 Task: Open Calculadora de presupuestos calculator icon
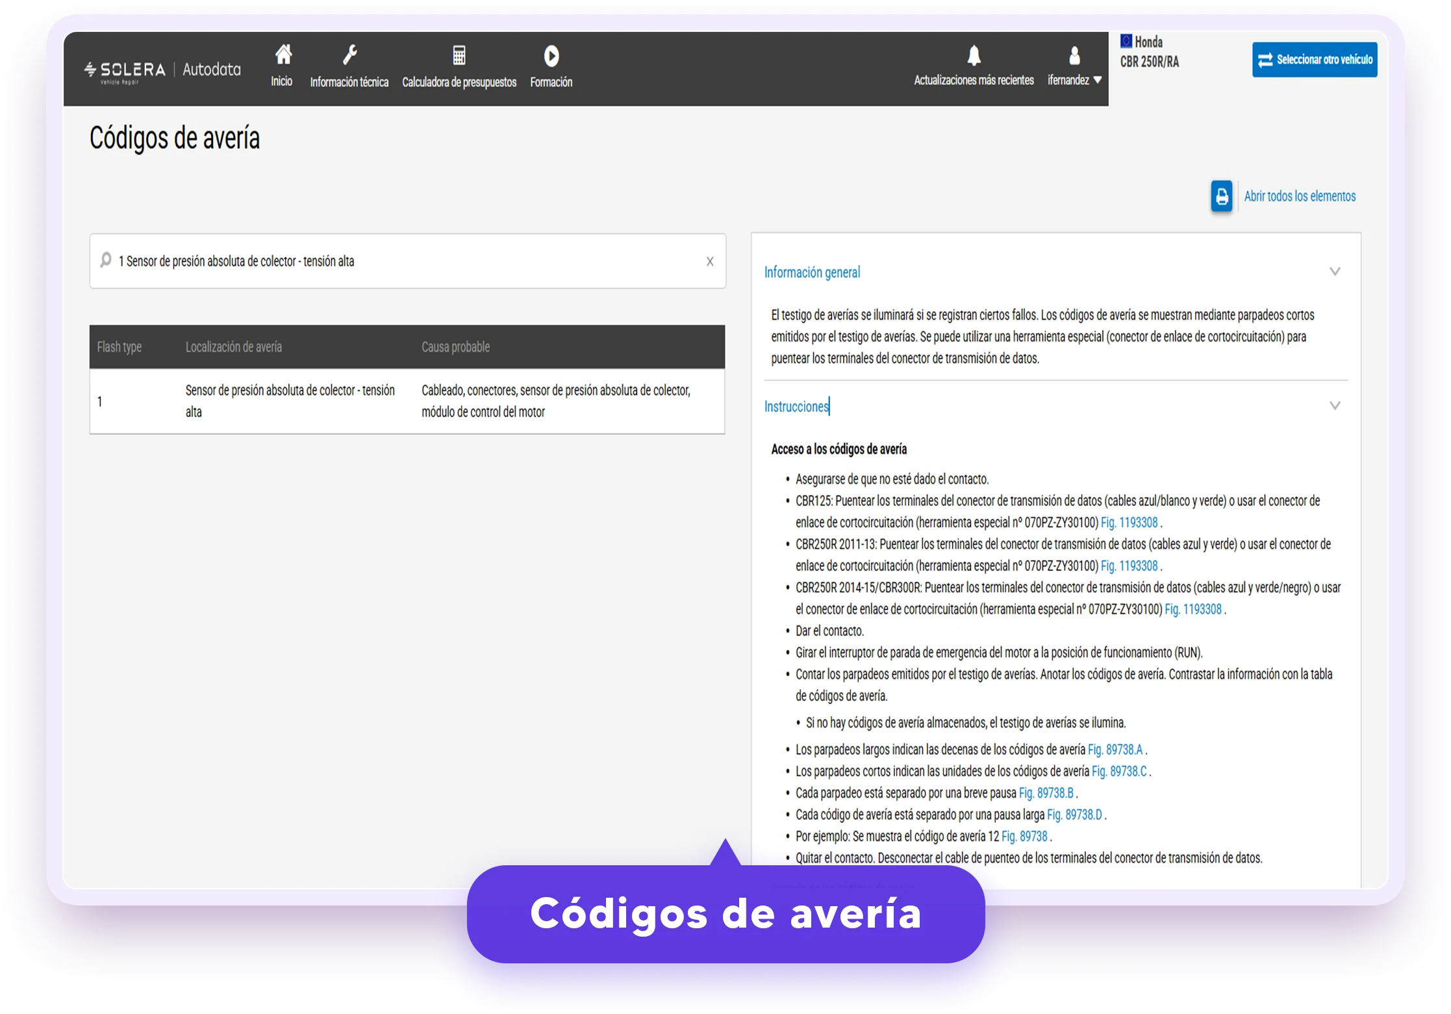[x=459, y=55]
